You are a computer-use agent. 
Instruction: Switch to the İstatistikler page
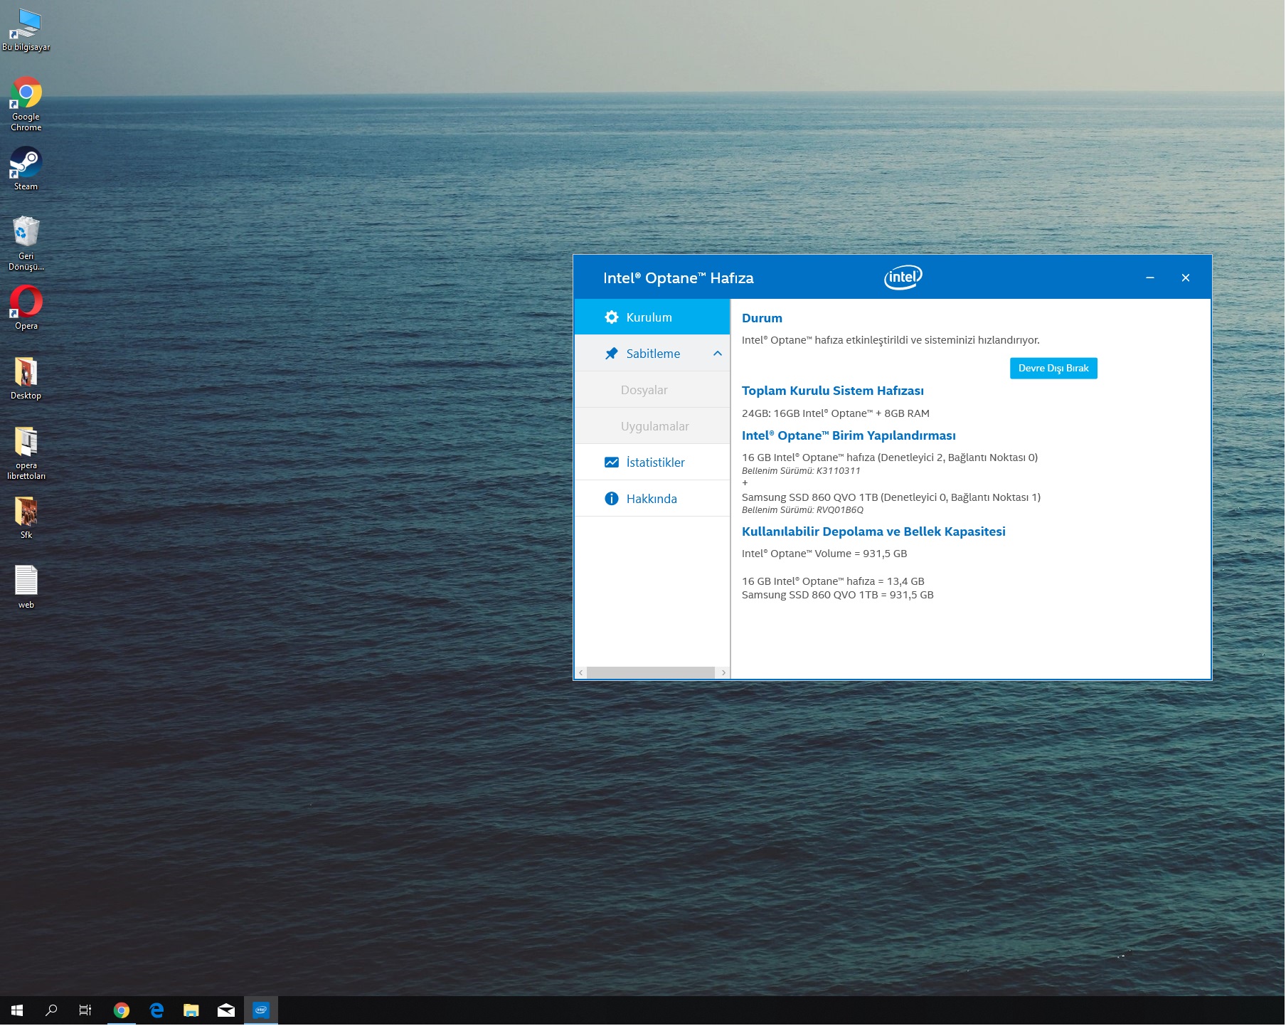pos(652,462)
